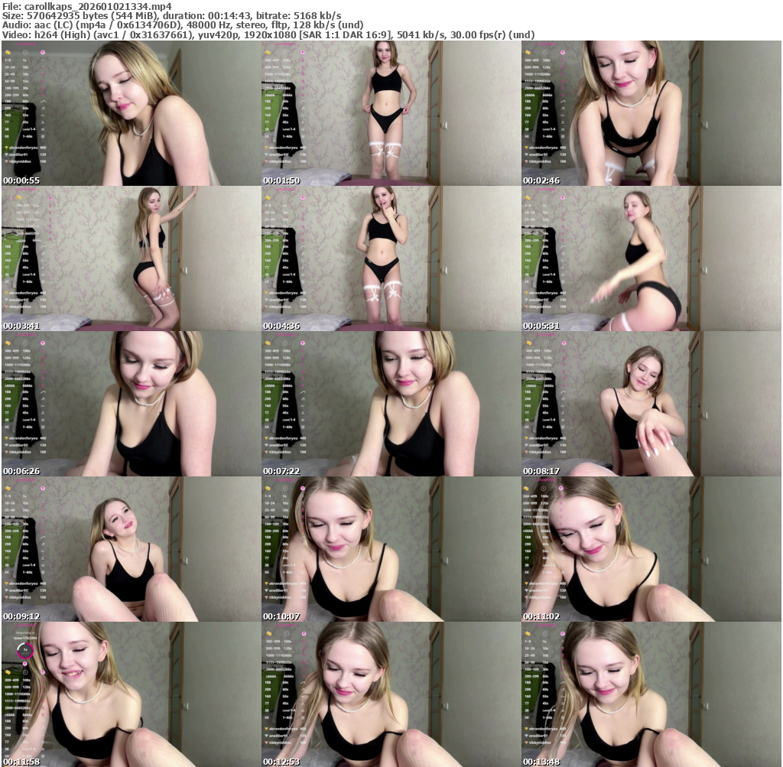Select the thumbnail frame at 00:04:36
Image resolution: width=783 pixels, height=767 pixels.
click(x=391, y=258)
